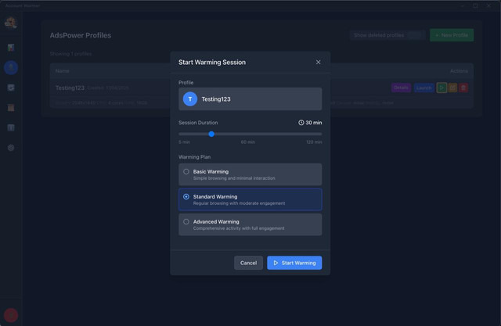Select the Standard Warming plan
501x326 pixels.
tap(250, 199)
